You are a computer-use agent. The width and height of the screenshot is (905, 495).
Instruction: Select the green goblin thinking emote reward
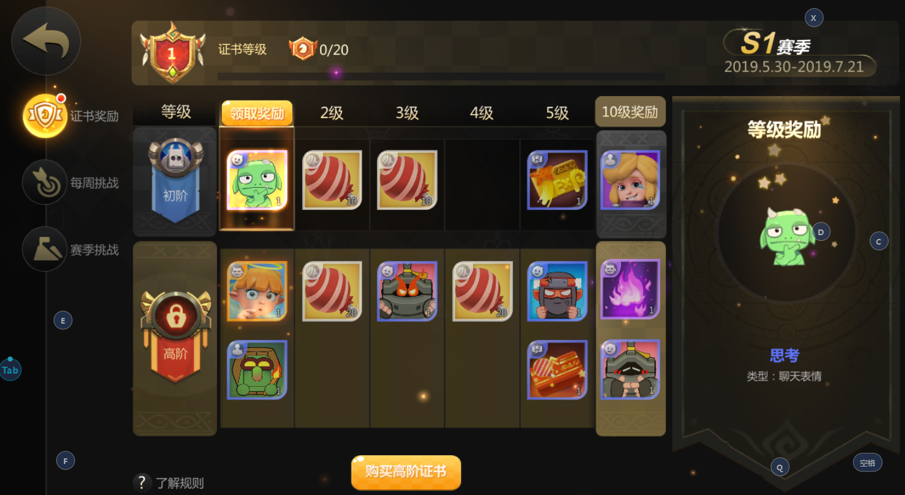[257, 180]
